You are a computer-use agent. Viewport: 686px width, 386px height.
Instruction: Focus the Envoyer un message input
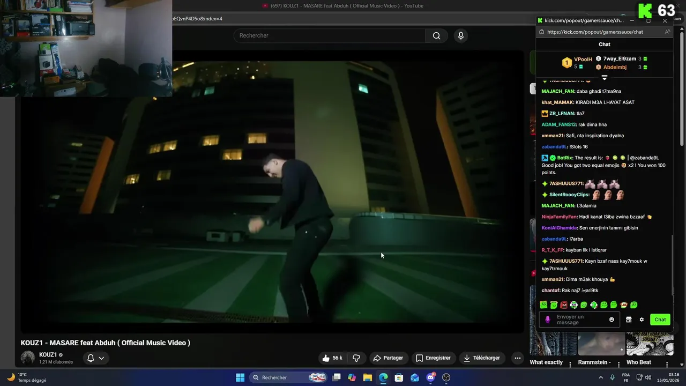(579, 320)
